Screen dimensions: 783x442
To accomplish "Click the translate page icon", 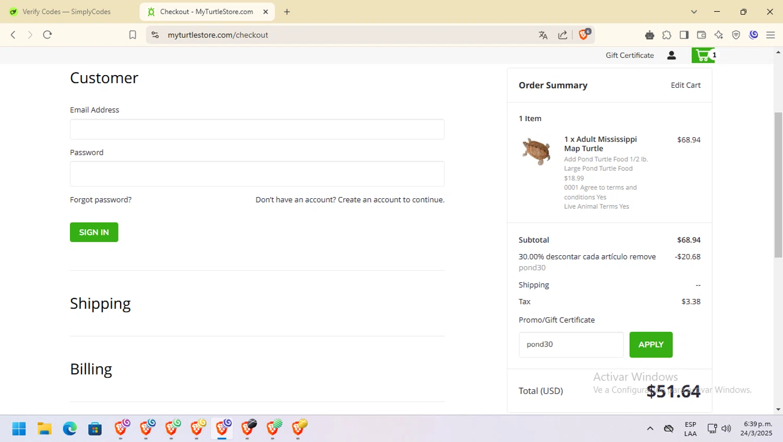I will click(543, 35).
